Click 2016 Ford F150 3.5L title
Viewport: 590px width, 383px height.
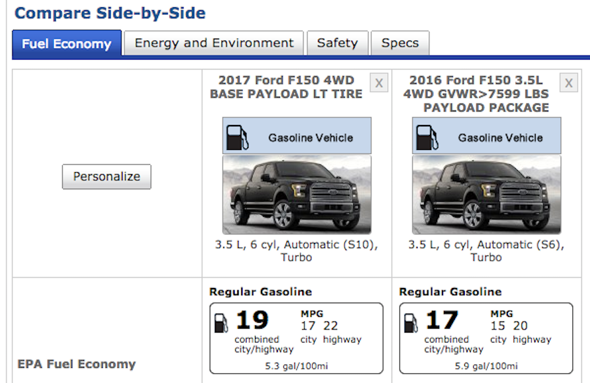476,94
